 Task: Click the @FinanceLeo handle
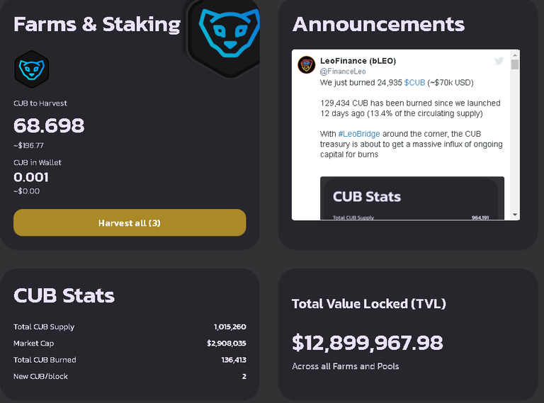tap(343, 72)
